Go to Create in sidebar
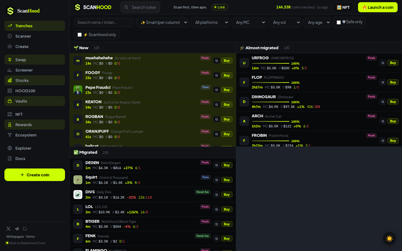 [35, 46]
